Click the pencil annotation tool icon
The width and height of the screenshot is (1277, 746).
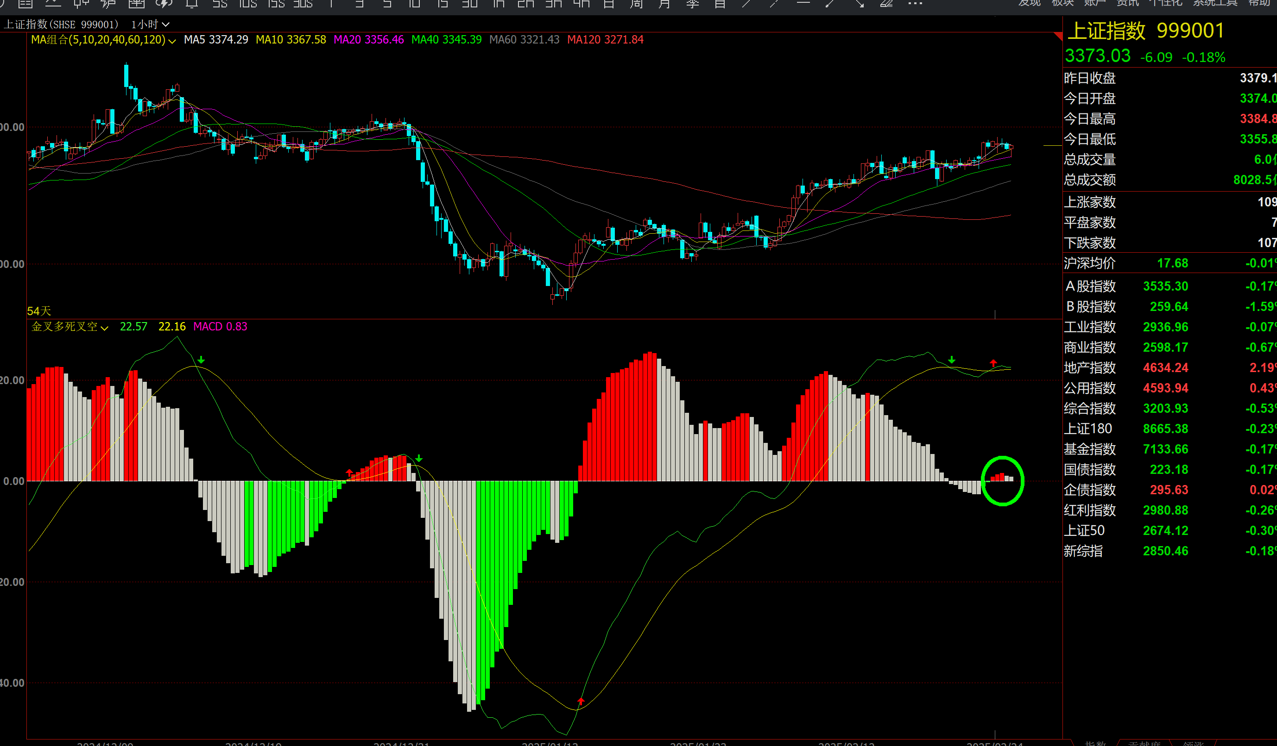(886, 4)
